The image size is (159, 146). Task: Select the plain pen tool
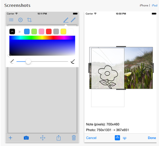pos(73,20)
